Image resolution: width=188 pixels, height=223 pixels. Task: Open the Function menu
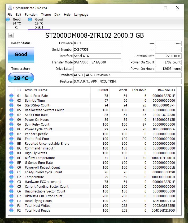tap(31, 15)
